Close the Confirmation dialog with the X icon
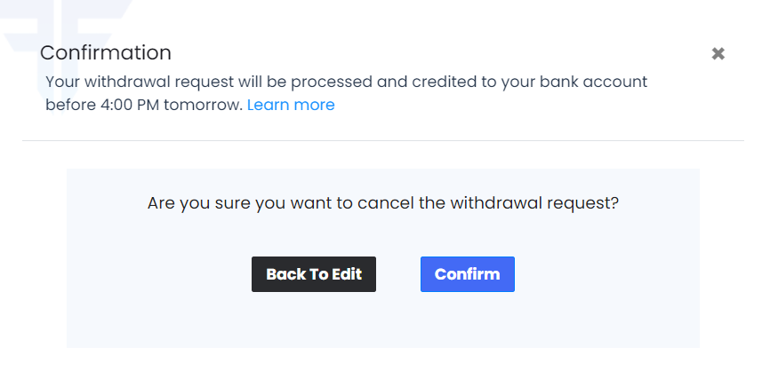The image size is (770, 371). [718, 53]
